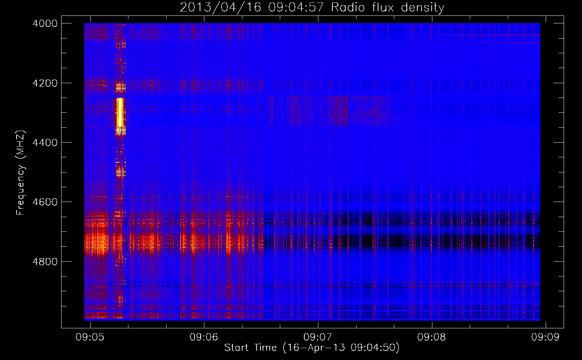The width and height of the screenshot is (582, 360).
Task: Click the 'Start Time (16-Apr-13 09:04:50)' axis title
Action: click(312, 348)
